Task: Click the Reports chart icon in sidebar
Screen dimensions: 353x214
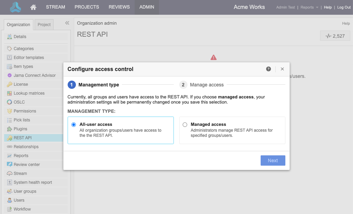Action: [10, 156]
